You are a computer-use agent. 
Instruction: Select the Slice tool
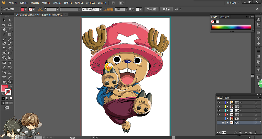[x=10, y=77]
